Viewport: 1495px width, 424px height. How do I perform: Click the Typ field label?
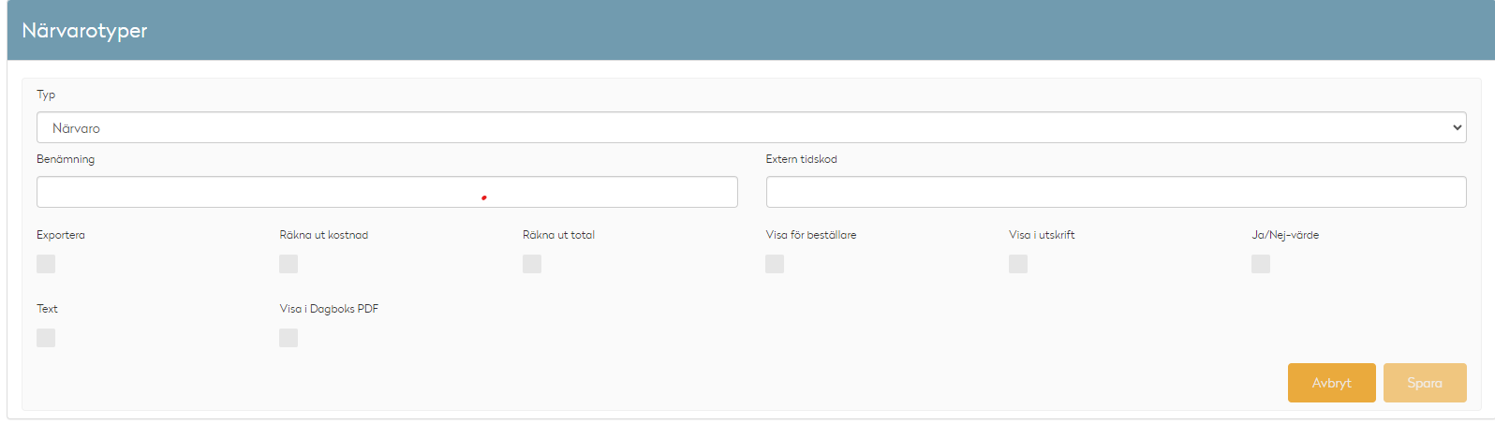coord(46,95)
